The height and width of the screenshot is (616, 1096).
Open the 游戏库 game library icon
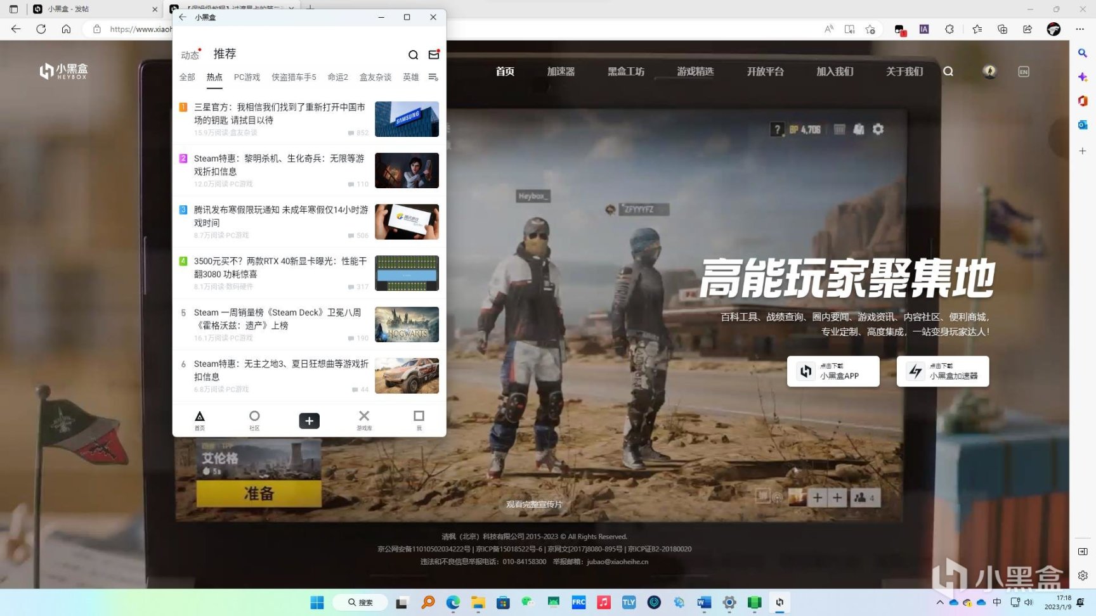tap(364, 420)
